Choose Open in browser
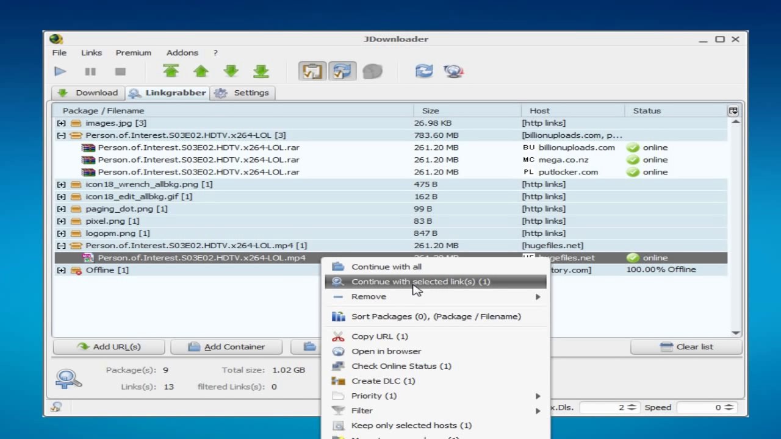 click(436, 351)
